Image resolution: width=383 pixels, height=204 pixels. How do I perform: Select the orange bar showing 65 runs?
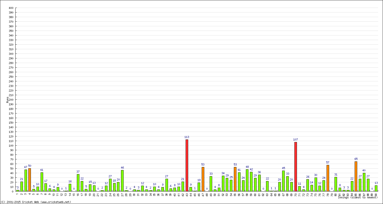[x=356, y=176]
